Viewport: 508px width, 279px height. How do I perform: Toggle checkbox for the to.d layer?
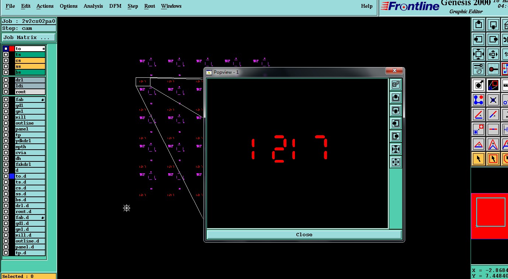tap(6, 176)
